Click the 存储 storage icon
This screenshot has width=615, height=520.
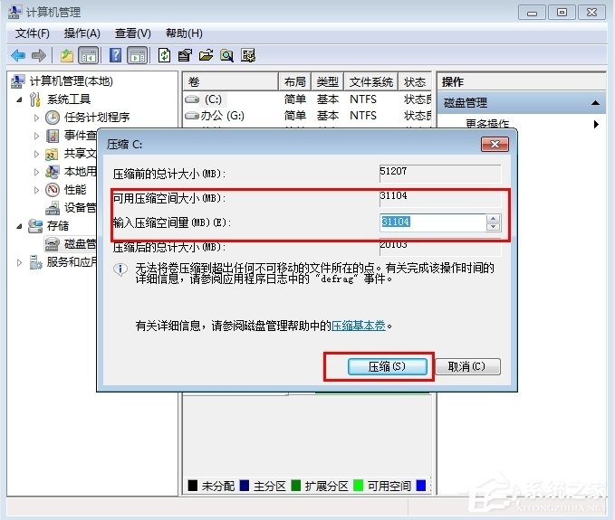35,226
